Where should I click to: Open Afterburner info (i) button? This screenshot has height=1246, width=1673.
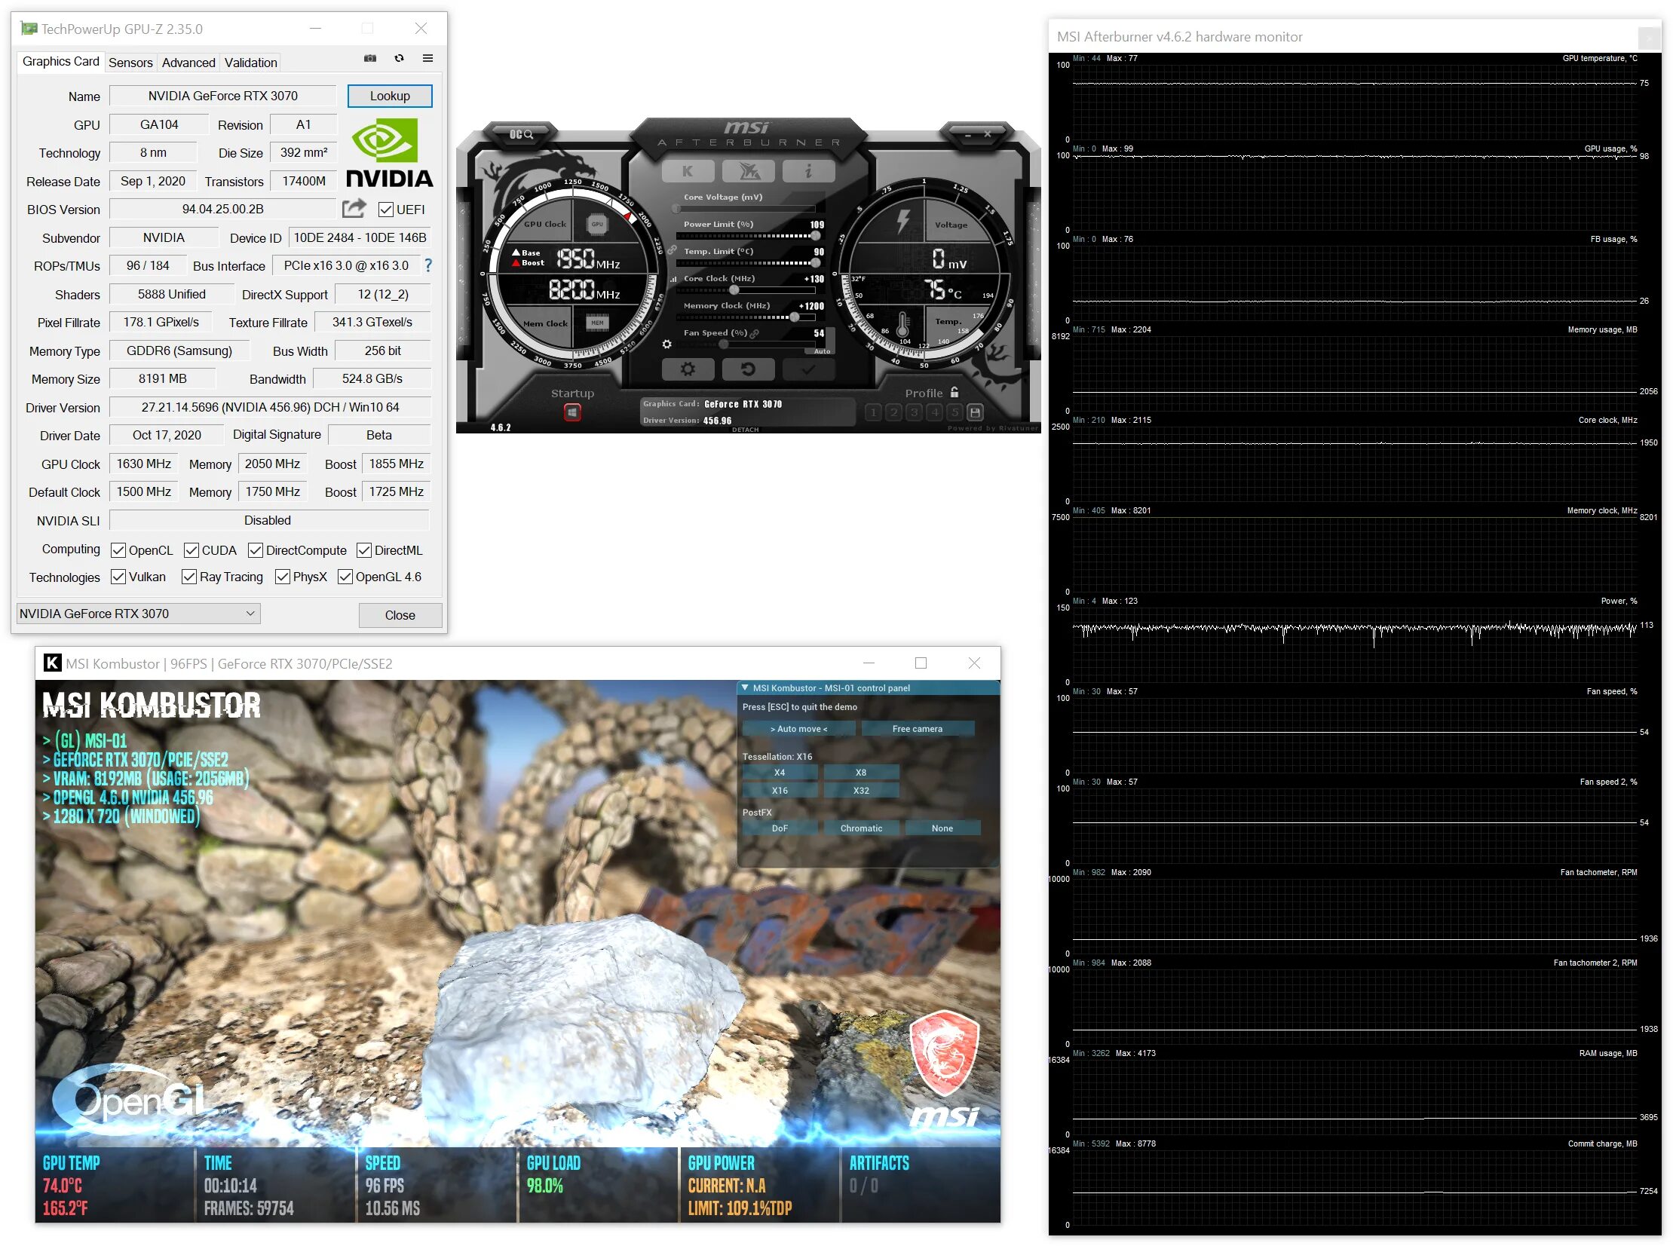(807, 171)
